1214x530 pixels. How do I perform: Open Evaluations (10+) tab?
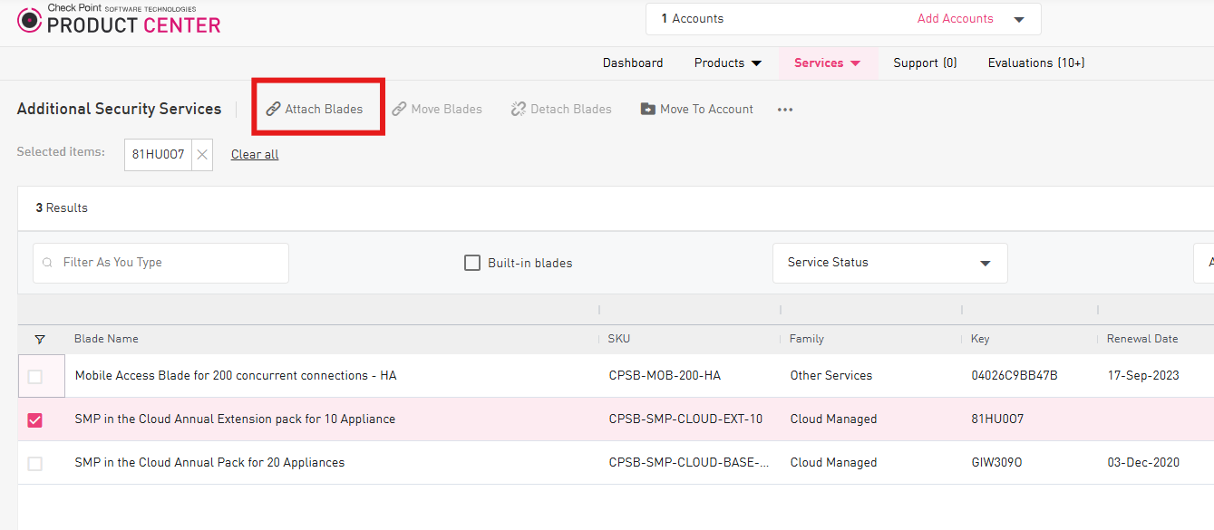pyautogui.click(x=1036, y=63)
